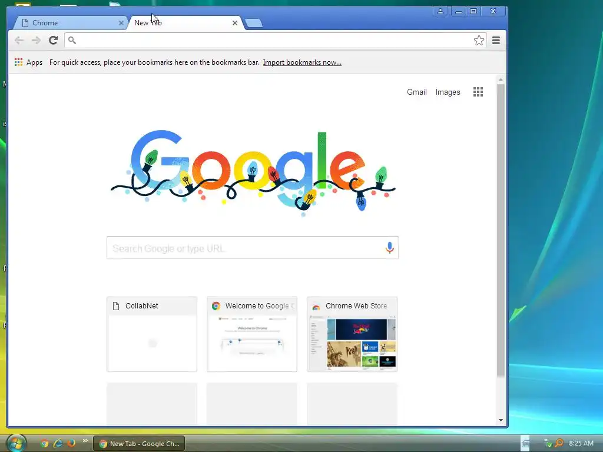Select the New Tab tab
This screenshot has width=603, height=452.
pyautogui.click(x=184, y=23)
